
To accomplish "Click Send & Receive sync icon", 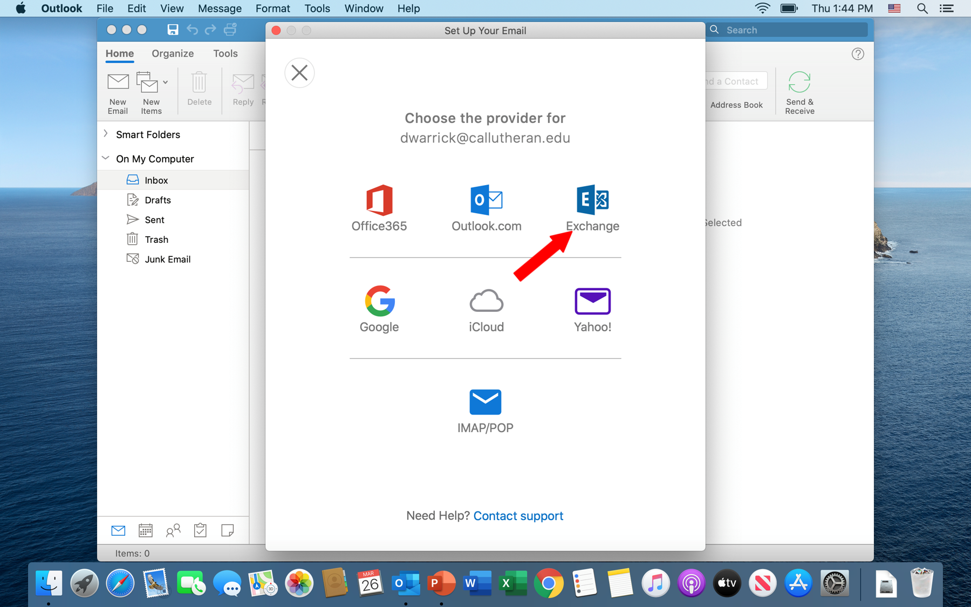I will (x=799, y=83).
